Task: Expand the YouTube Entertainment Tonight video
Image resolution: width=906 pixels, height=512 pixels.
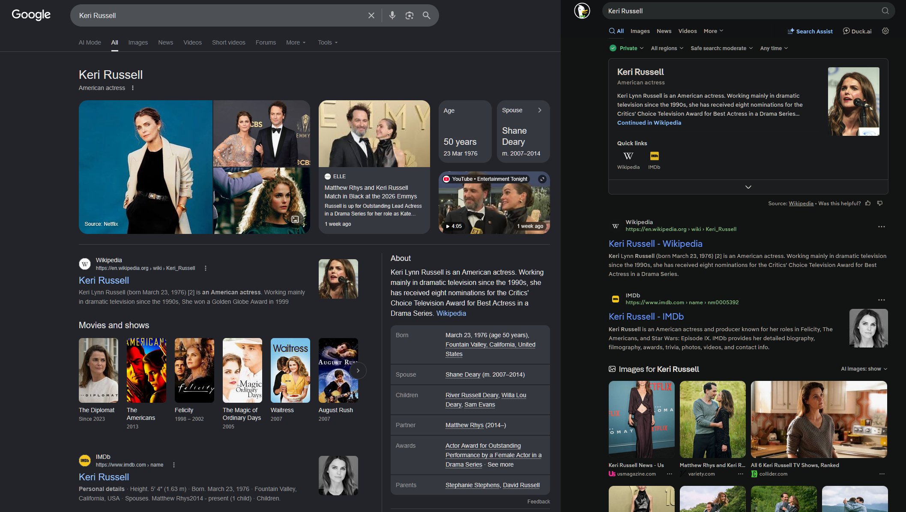Action: (542, 179)
